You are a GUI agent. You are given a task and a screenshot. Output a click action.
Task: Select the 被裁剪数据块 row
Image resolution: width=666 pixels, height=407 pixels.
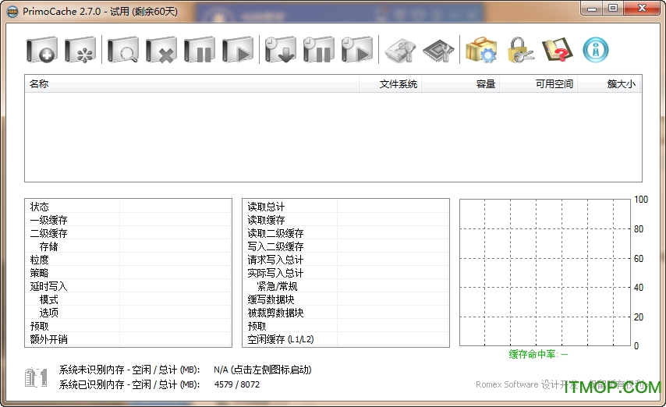(345, 312)
